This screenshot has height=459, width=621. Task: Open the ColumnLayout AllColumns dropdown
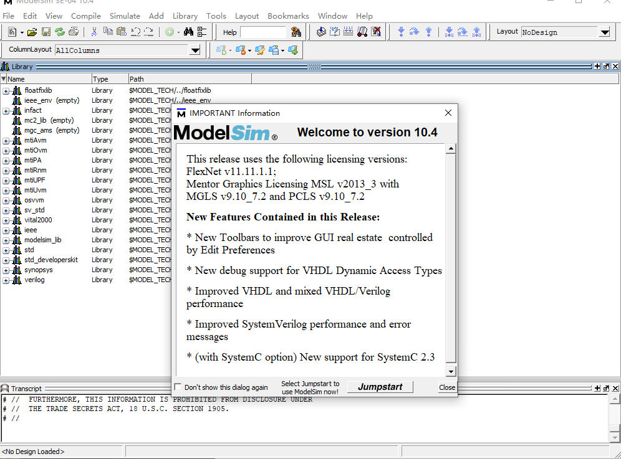pyautogui.click(x=195, y=50)
